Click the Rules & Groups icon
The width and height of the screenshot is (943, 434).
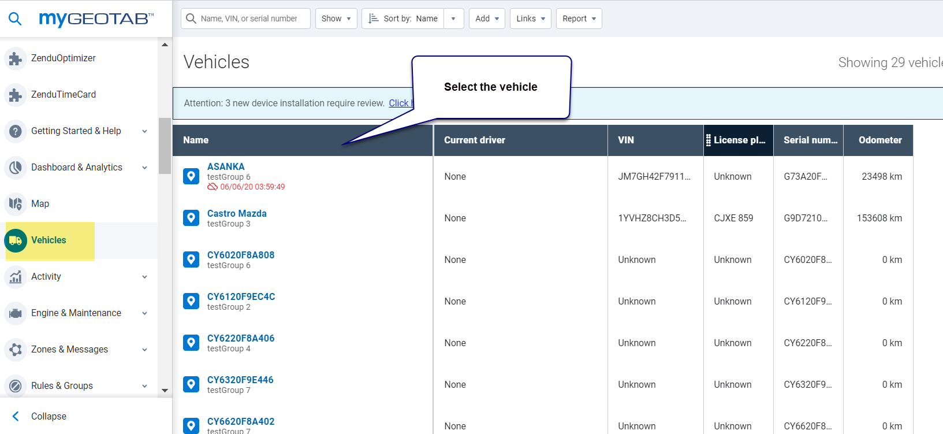[x=16, y=386]
